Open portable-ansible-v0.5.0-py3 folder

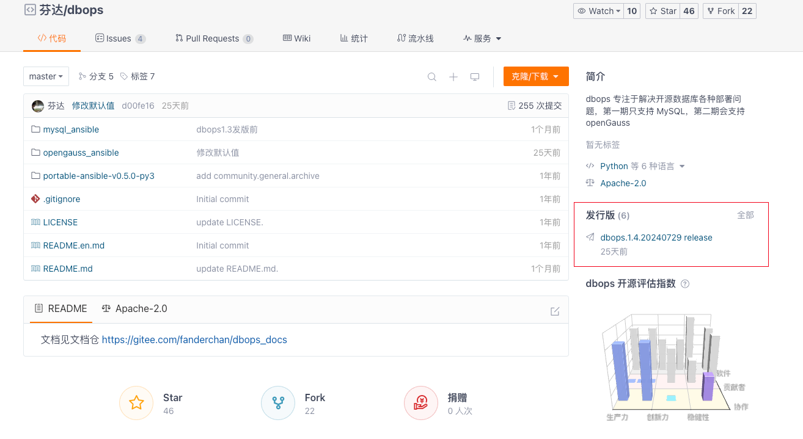(x=98, y=176)
